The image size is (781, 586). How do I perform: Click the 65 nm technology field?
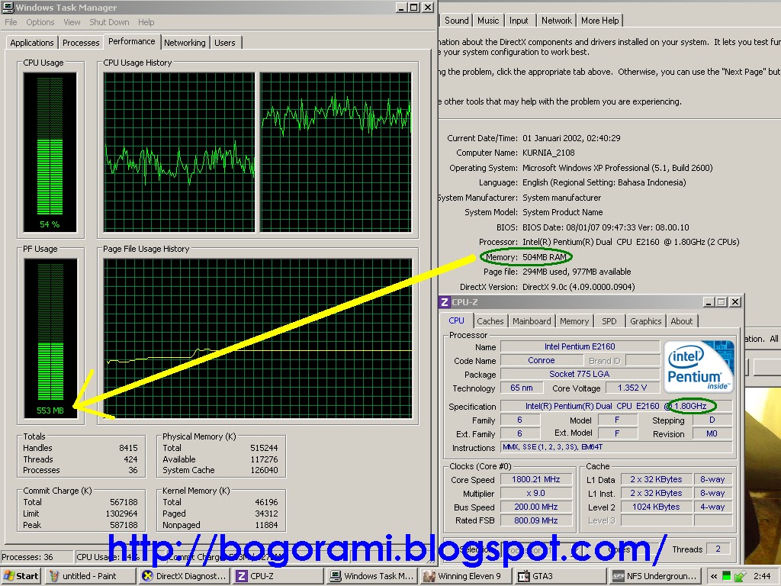521,388
